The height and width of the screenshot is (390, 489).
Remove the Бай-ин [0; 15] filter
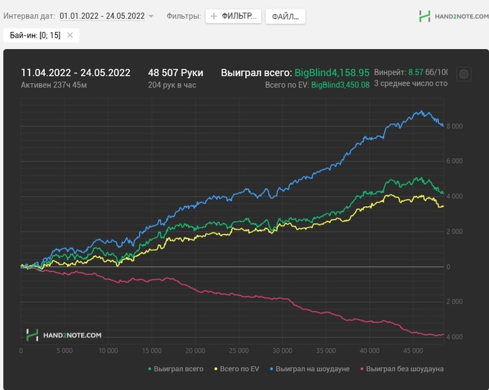tap(70, 35)
